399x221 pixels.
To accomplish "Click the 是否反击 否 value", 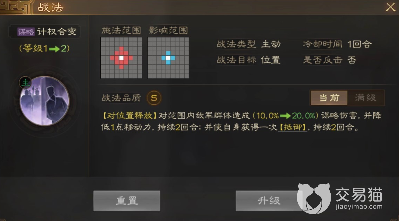I will pyautogui.click(x=352, y=60).
